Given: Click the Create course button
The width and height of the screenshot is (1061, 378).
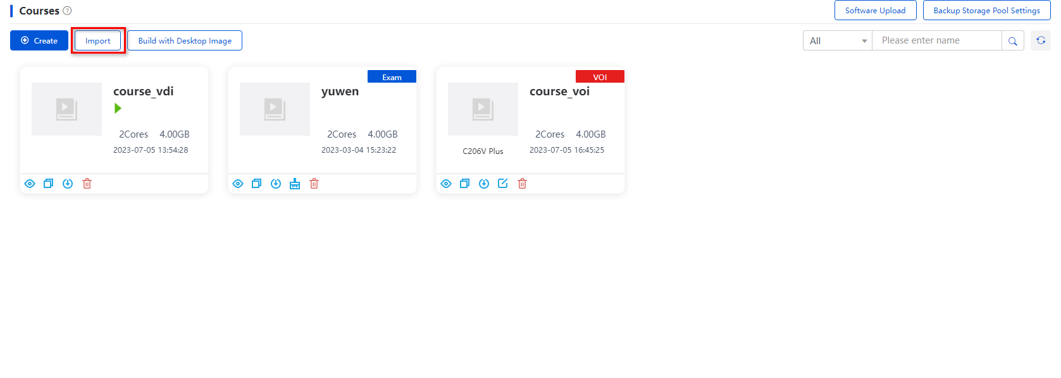Looking at the screenshot, I should pos(39,40).
